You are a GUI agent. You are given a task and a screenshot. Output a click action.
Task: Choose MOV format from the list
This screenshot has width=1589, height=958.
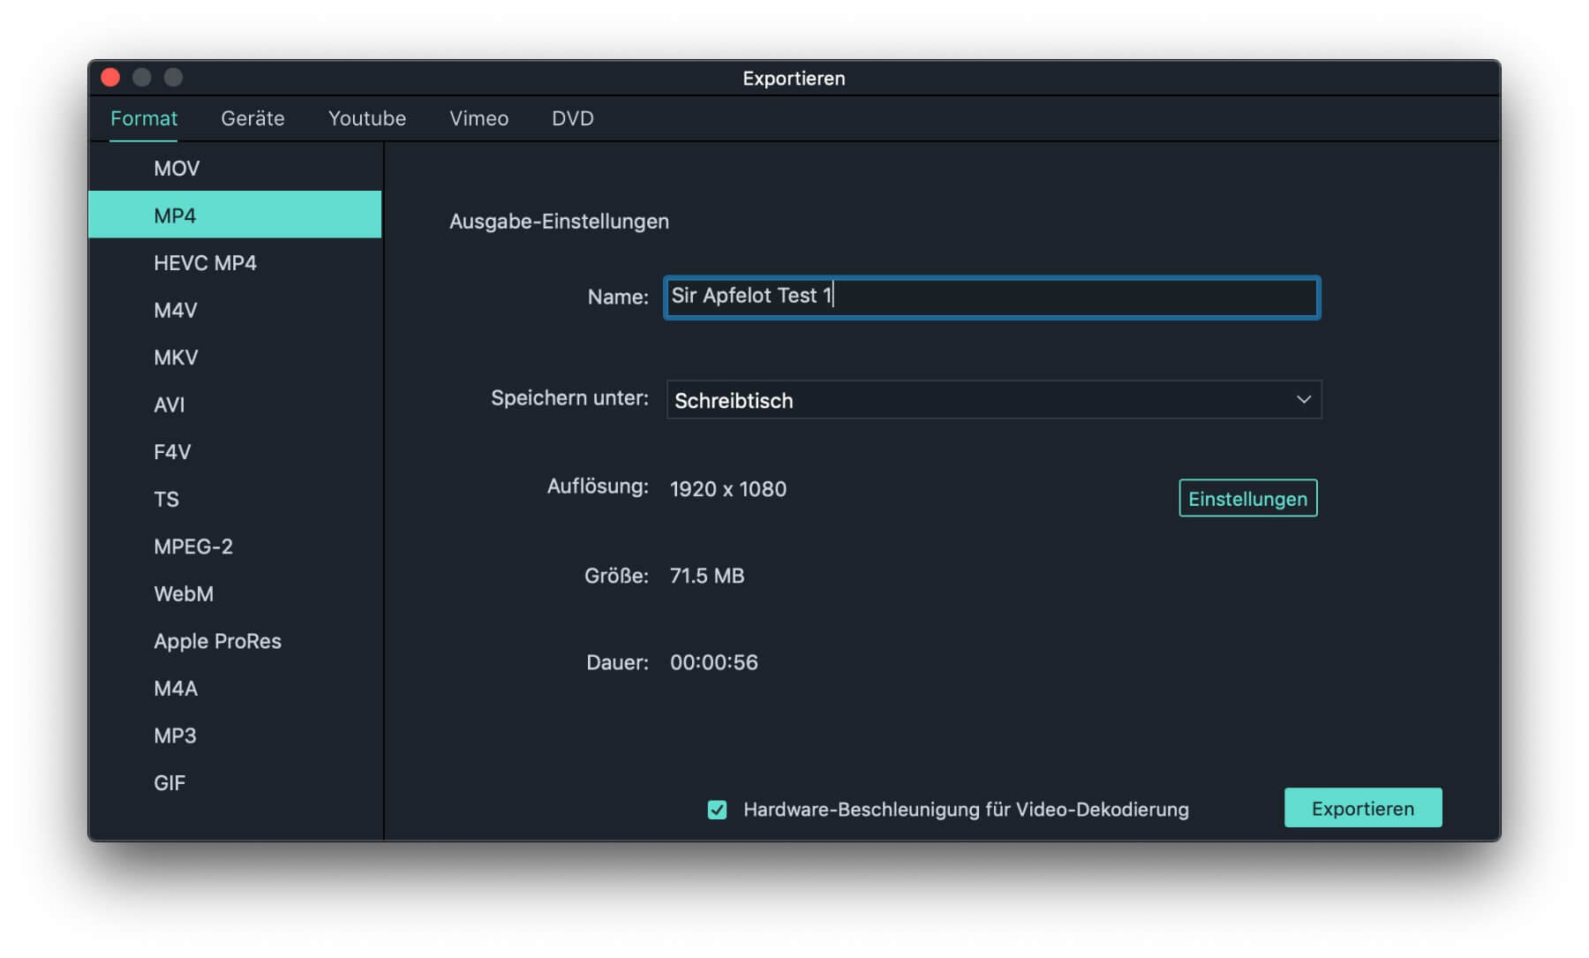(x=235, y=168)
